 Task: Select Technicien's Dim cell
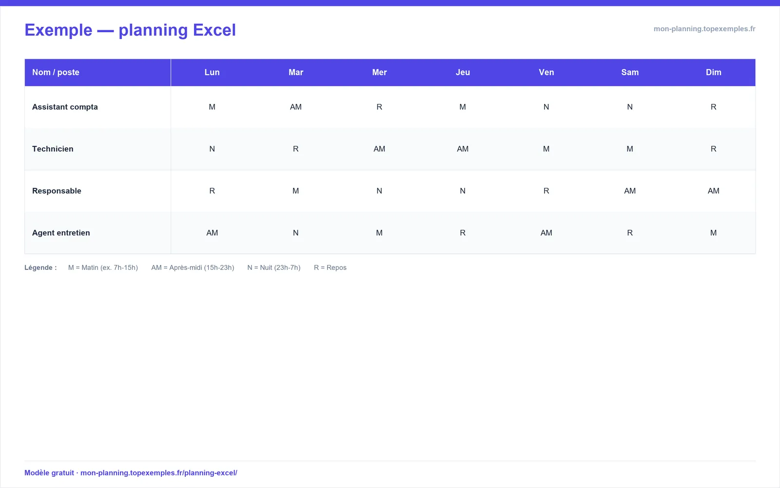point(714,149)
